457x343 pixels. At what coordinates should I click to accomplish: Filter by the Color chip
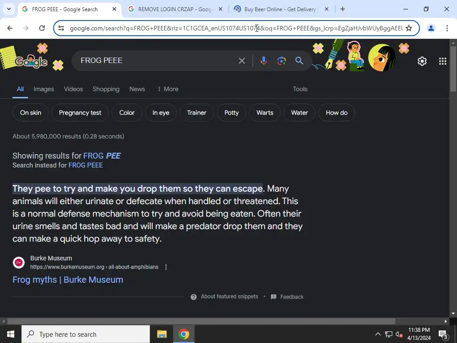[127, 113]
